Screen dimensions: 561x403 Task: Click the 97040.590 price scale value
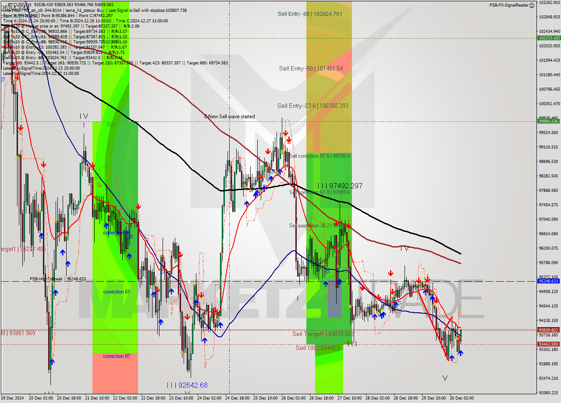[549, 219]
